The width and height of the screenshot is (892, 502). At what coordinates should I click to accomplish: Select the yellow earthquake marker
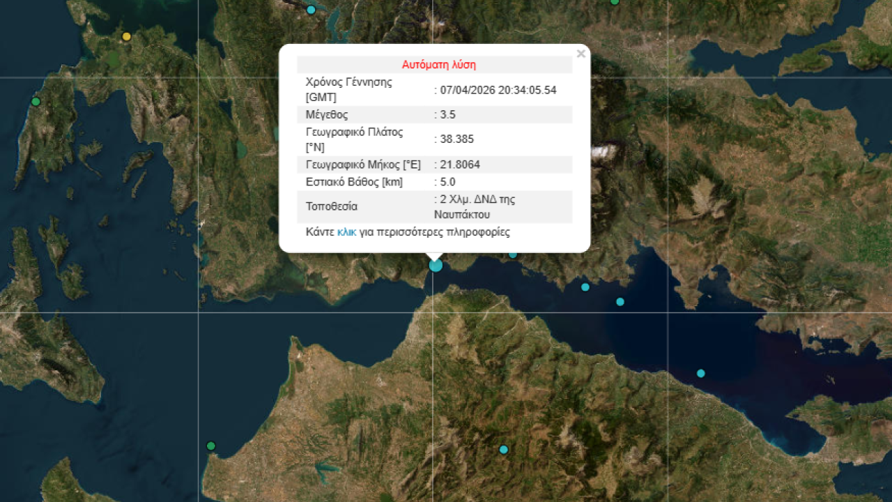126,36
